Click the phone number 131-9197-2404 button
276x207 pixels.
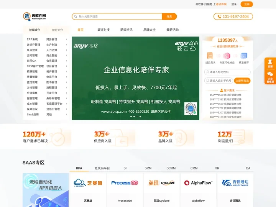233,16
